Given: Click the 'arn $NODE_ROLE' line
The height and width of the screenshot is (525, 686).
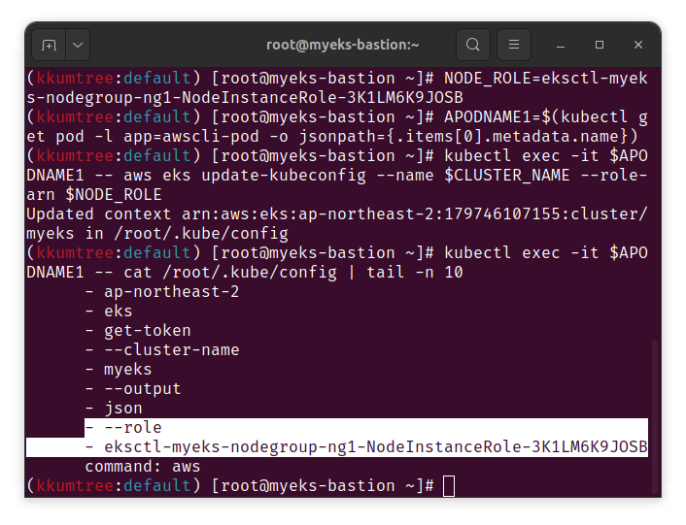Looking at the screenshot, I should click(94, 195).
